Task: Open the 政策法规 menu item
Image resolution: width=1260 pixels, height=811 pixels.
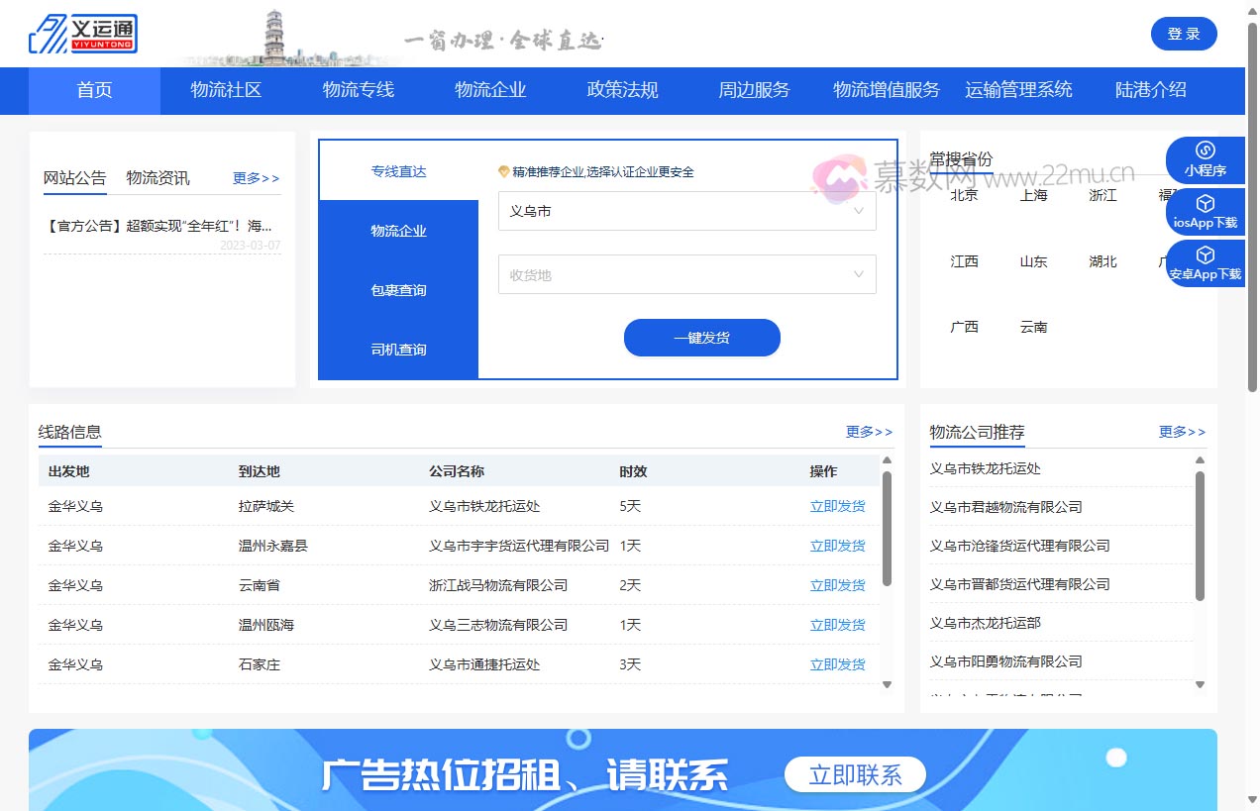Action: [x=621, y=90]
